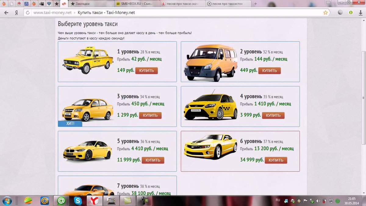Click the '450 руб. / месяц' profit text
This screenshot has width=366, height=206.
click(x=148, y=104)
